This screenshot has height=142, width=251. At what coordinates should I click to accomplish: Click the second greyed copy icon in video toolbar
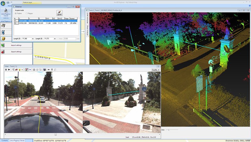click(40, 70)
